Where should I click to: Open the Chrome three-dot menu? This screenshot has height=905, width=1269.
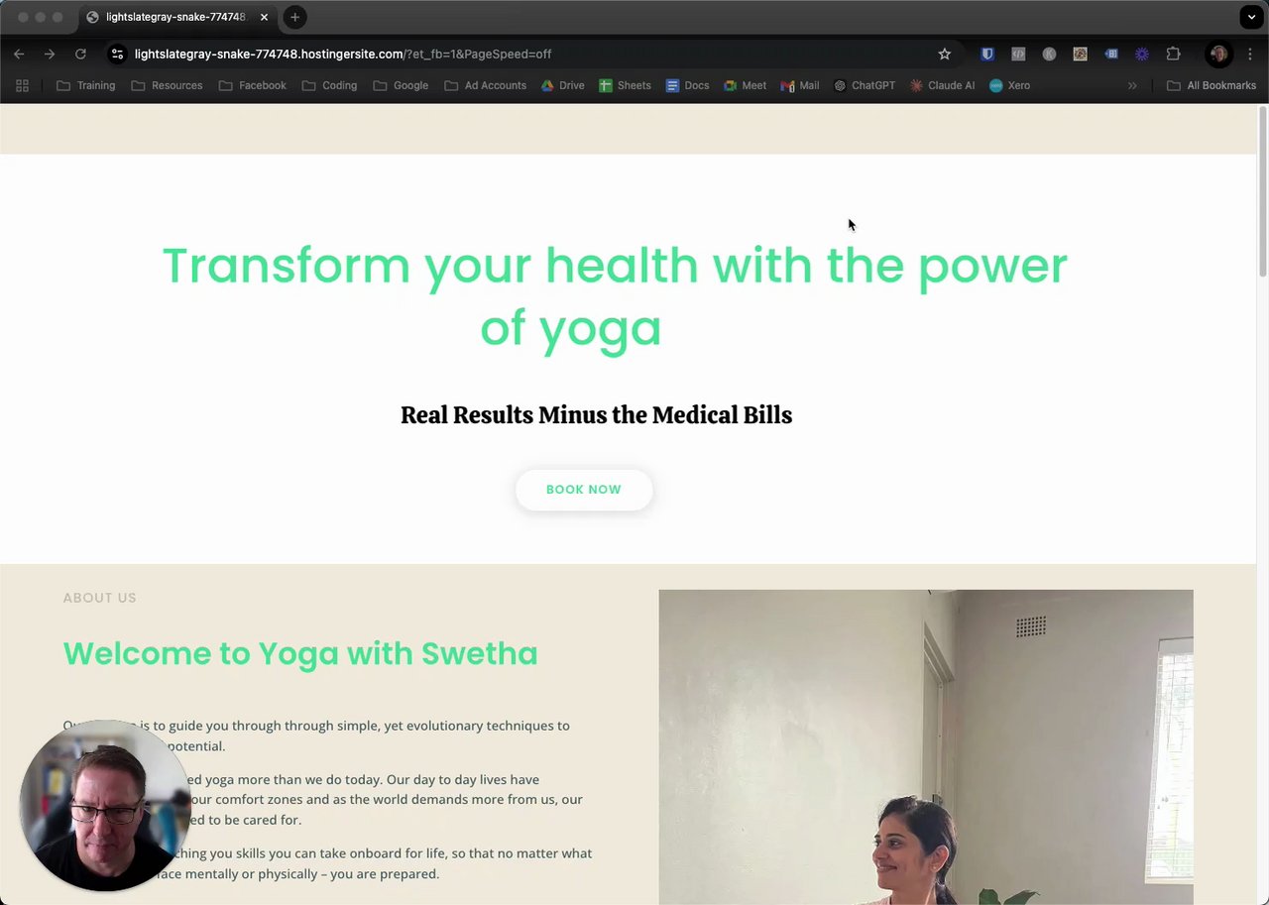point(1250,54)
